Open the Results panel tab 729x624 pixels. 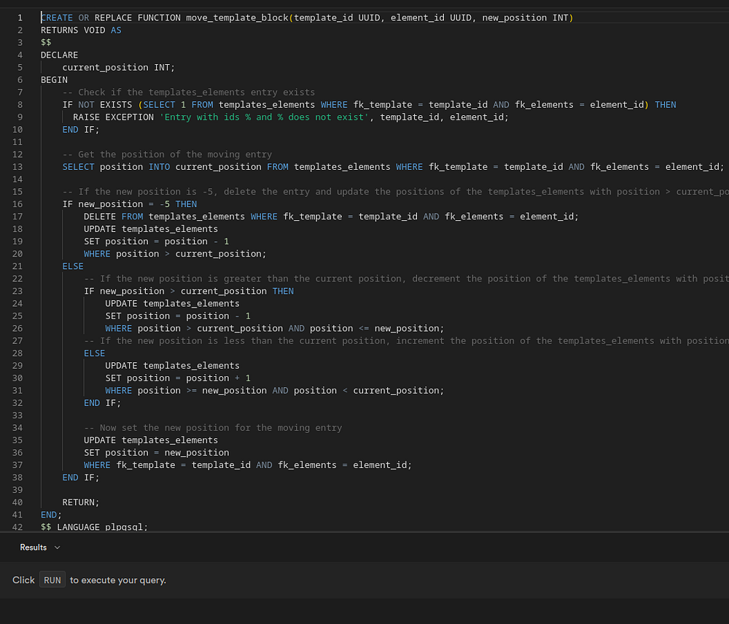coord(34,547)
